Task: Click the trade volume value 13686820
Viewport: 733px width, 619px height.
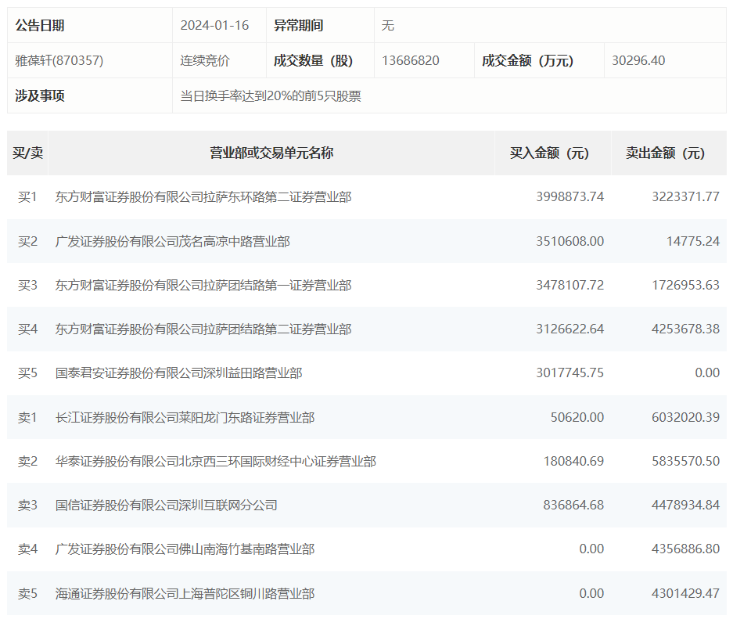Action: 411,60
